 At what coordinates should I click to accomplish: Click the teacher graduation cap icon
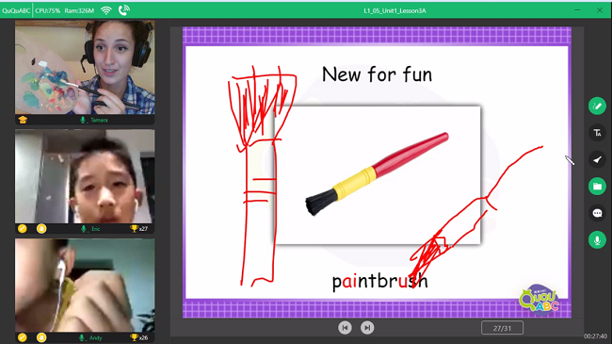(x=23, y=120)
